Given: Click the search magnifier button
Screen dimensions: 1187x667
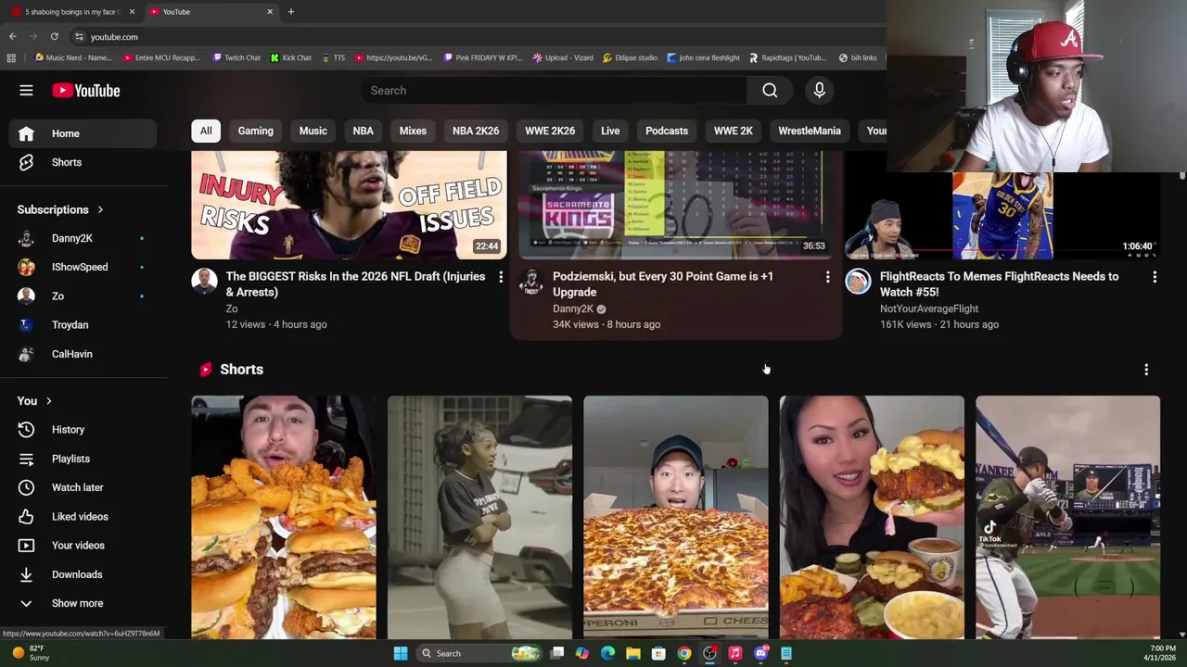Looking at the screenshot, I should [770, 90].
